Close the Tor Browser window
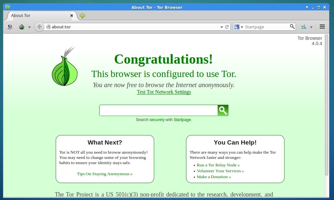This screenshot has width=334, height=200. pyautogui.click(x=325, y=7)
